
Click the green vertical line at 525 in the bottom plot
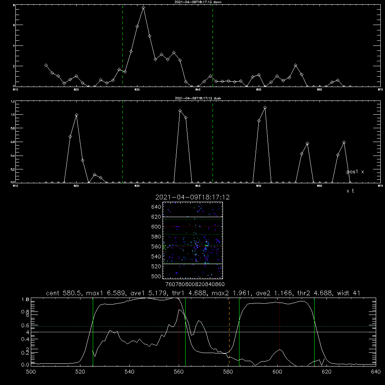coord(93,331)
